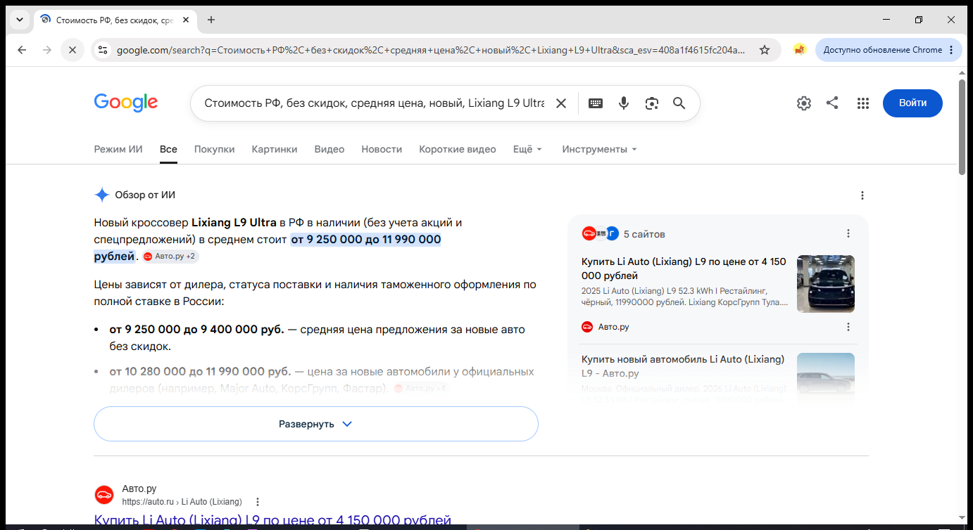Expand the Ещё dropdown
This screenshot has width=973, height=530.
[528, 149]
